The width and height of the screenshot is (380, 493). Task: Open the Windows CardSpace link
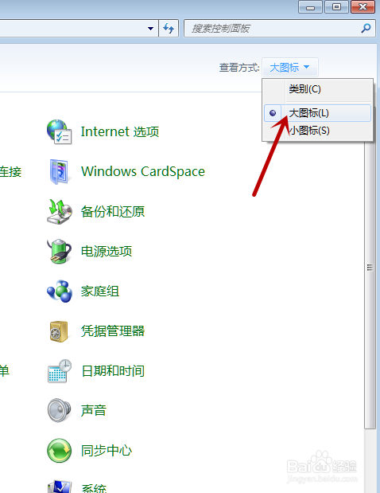coord(143,172)
